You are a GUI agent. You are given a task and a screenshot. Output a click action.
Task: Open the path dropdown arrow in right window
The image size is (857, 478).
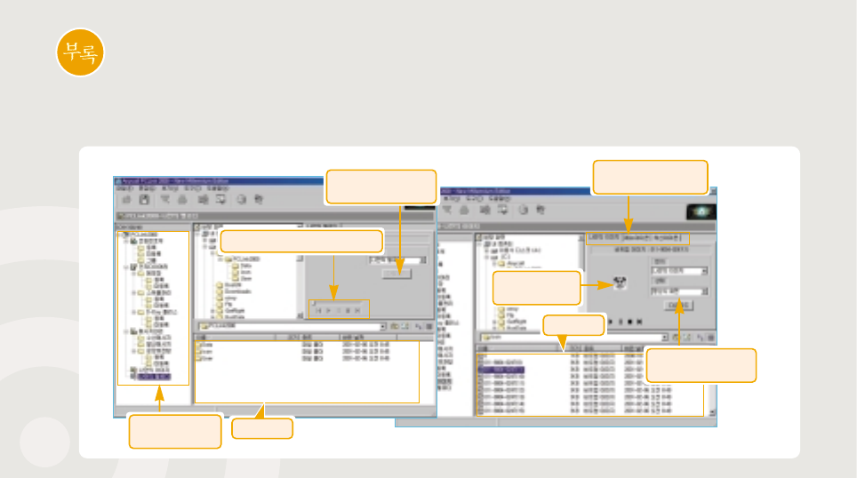665,338
